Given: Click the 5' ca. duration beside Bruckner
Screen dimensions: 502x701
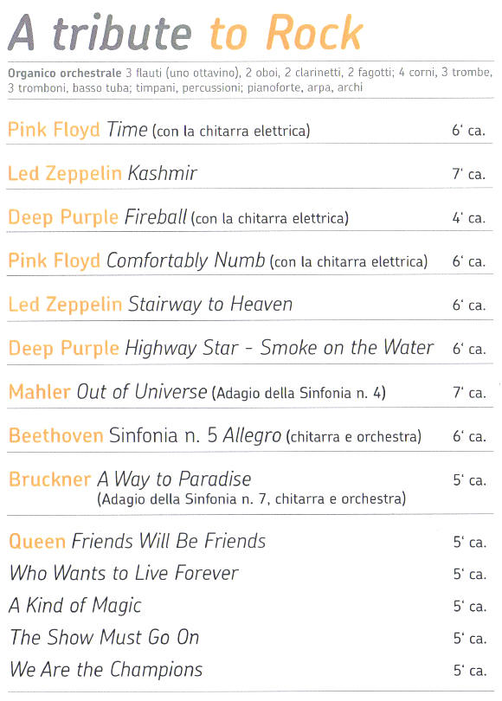Looking at the screenshot, I should (x=469, y=480).
